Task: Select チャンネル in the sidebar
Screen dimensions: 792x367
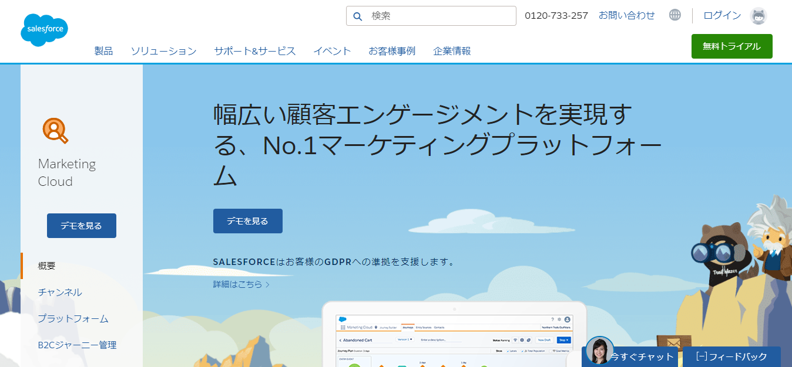Action: (x=60, y=292)
